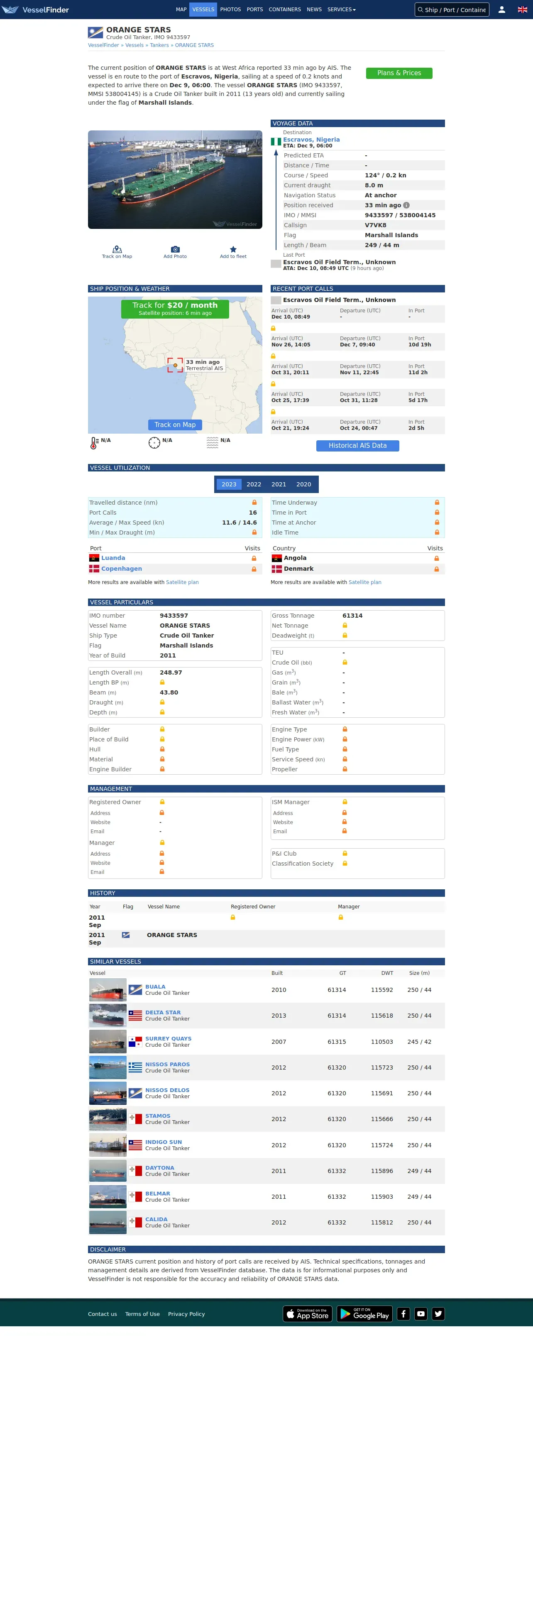Open the Luanda port link

(x=113, y=558)
